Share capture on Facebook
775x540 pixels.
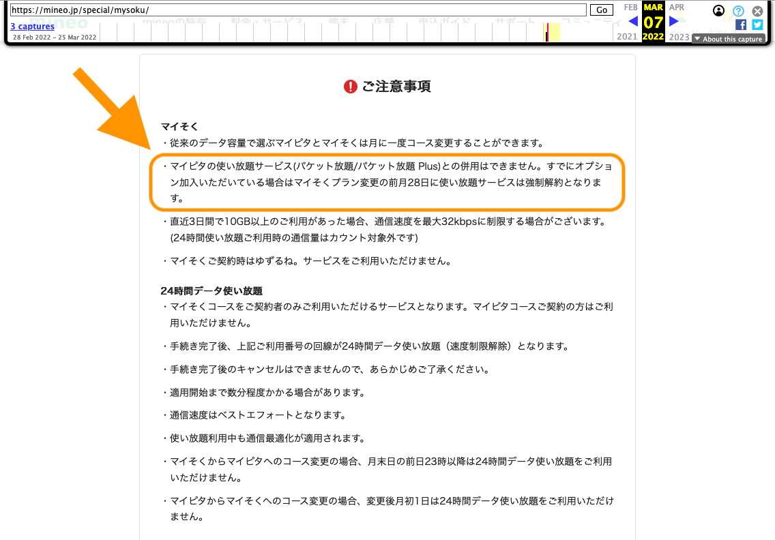click(740, 25)
